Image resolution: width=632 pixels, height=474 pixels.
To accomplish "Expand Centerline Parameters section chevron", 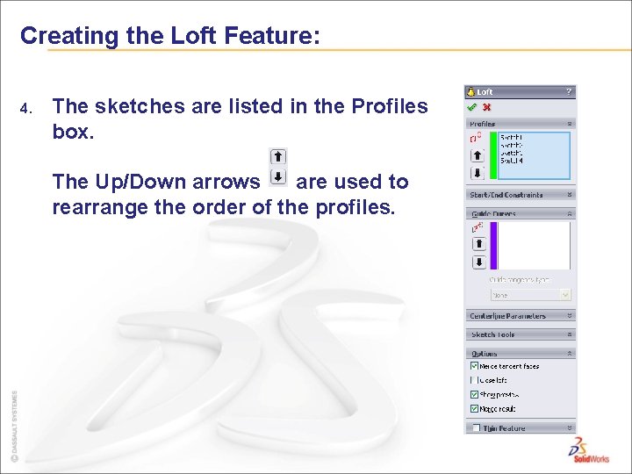I will [x=570, y=316].
